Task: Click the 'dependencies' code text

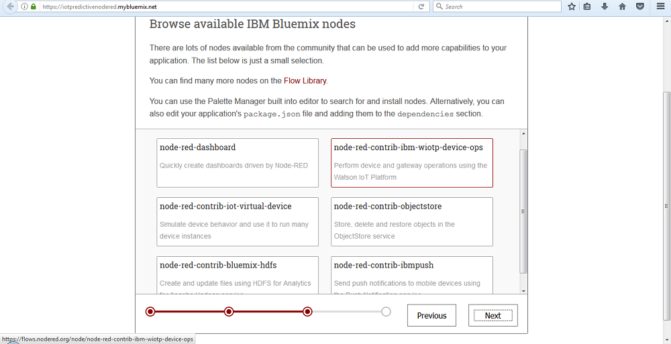Action: (425, 115)
